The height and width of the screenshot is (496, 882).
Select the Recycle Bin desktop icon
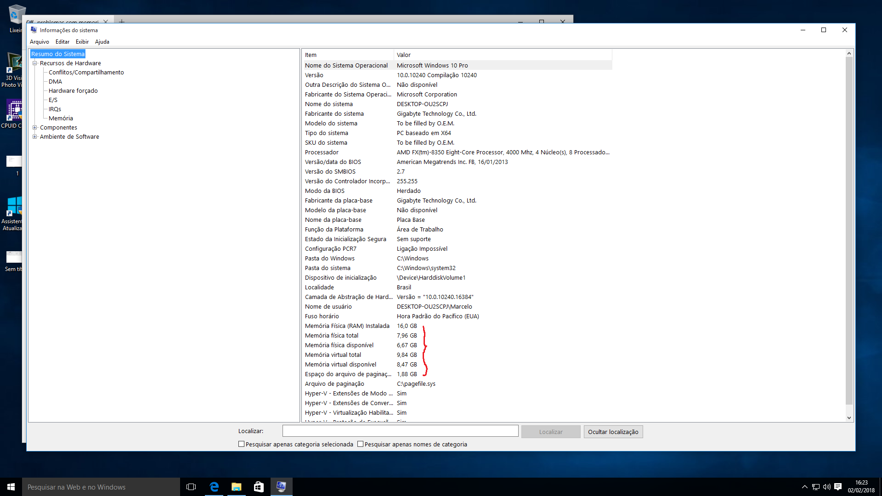pyautogui.click(x=15, y=19)
